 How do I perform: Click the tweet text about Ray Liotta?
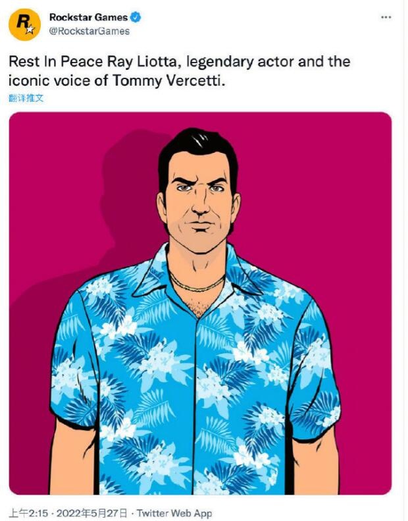179,71
